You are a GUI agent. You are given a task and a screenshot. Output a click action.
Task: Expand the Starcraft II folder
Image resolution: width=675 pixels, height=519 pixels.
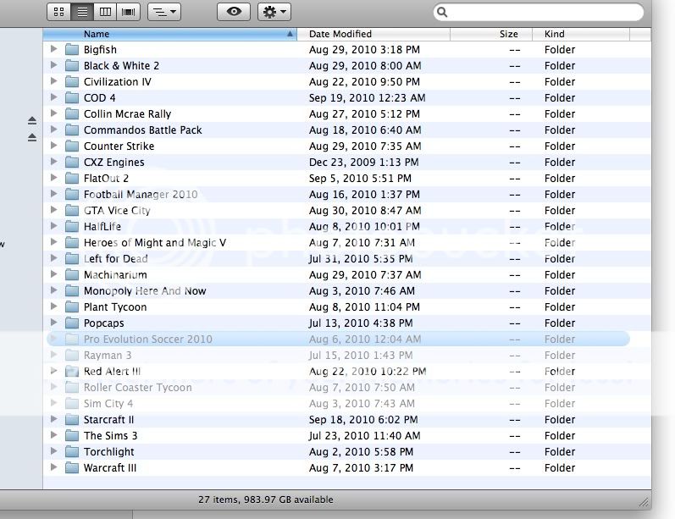point(53,419)
